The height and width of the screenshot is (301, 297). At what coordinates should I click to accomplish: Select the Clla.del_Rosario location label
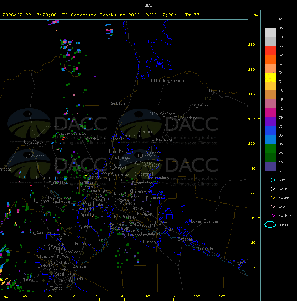pos(168,81)
